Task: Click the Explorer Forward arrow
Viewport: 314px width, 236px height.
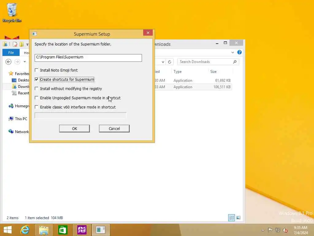Action: point(17,62)
